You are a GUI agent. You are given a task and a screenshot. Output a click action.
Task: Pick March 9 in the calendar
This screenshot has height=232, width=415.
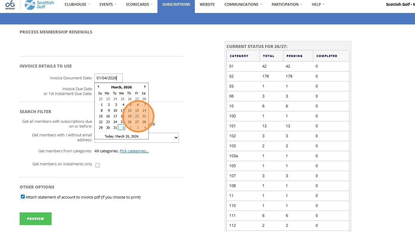[x=108, y=110]
